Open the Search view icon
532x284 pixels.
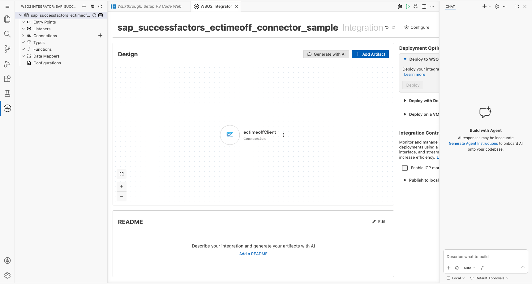7,34
